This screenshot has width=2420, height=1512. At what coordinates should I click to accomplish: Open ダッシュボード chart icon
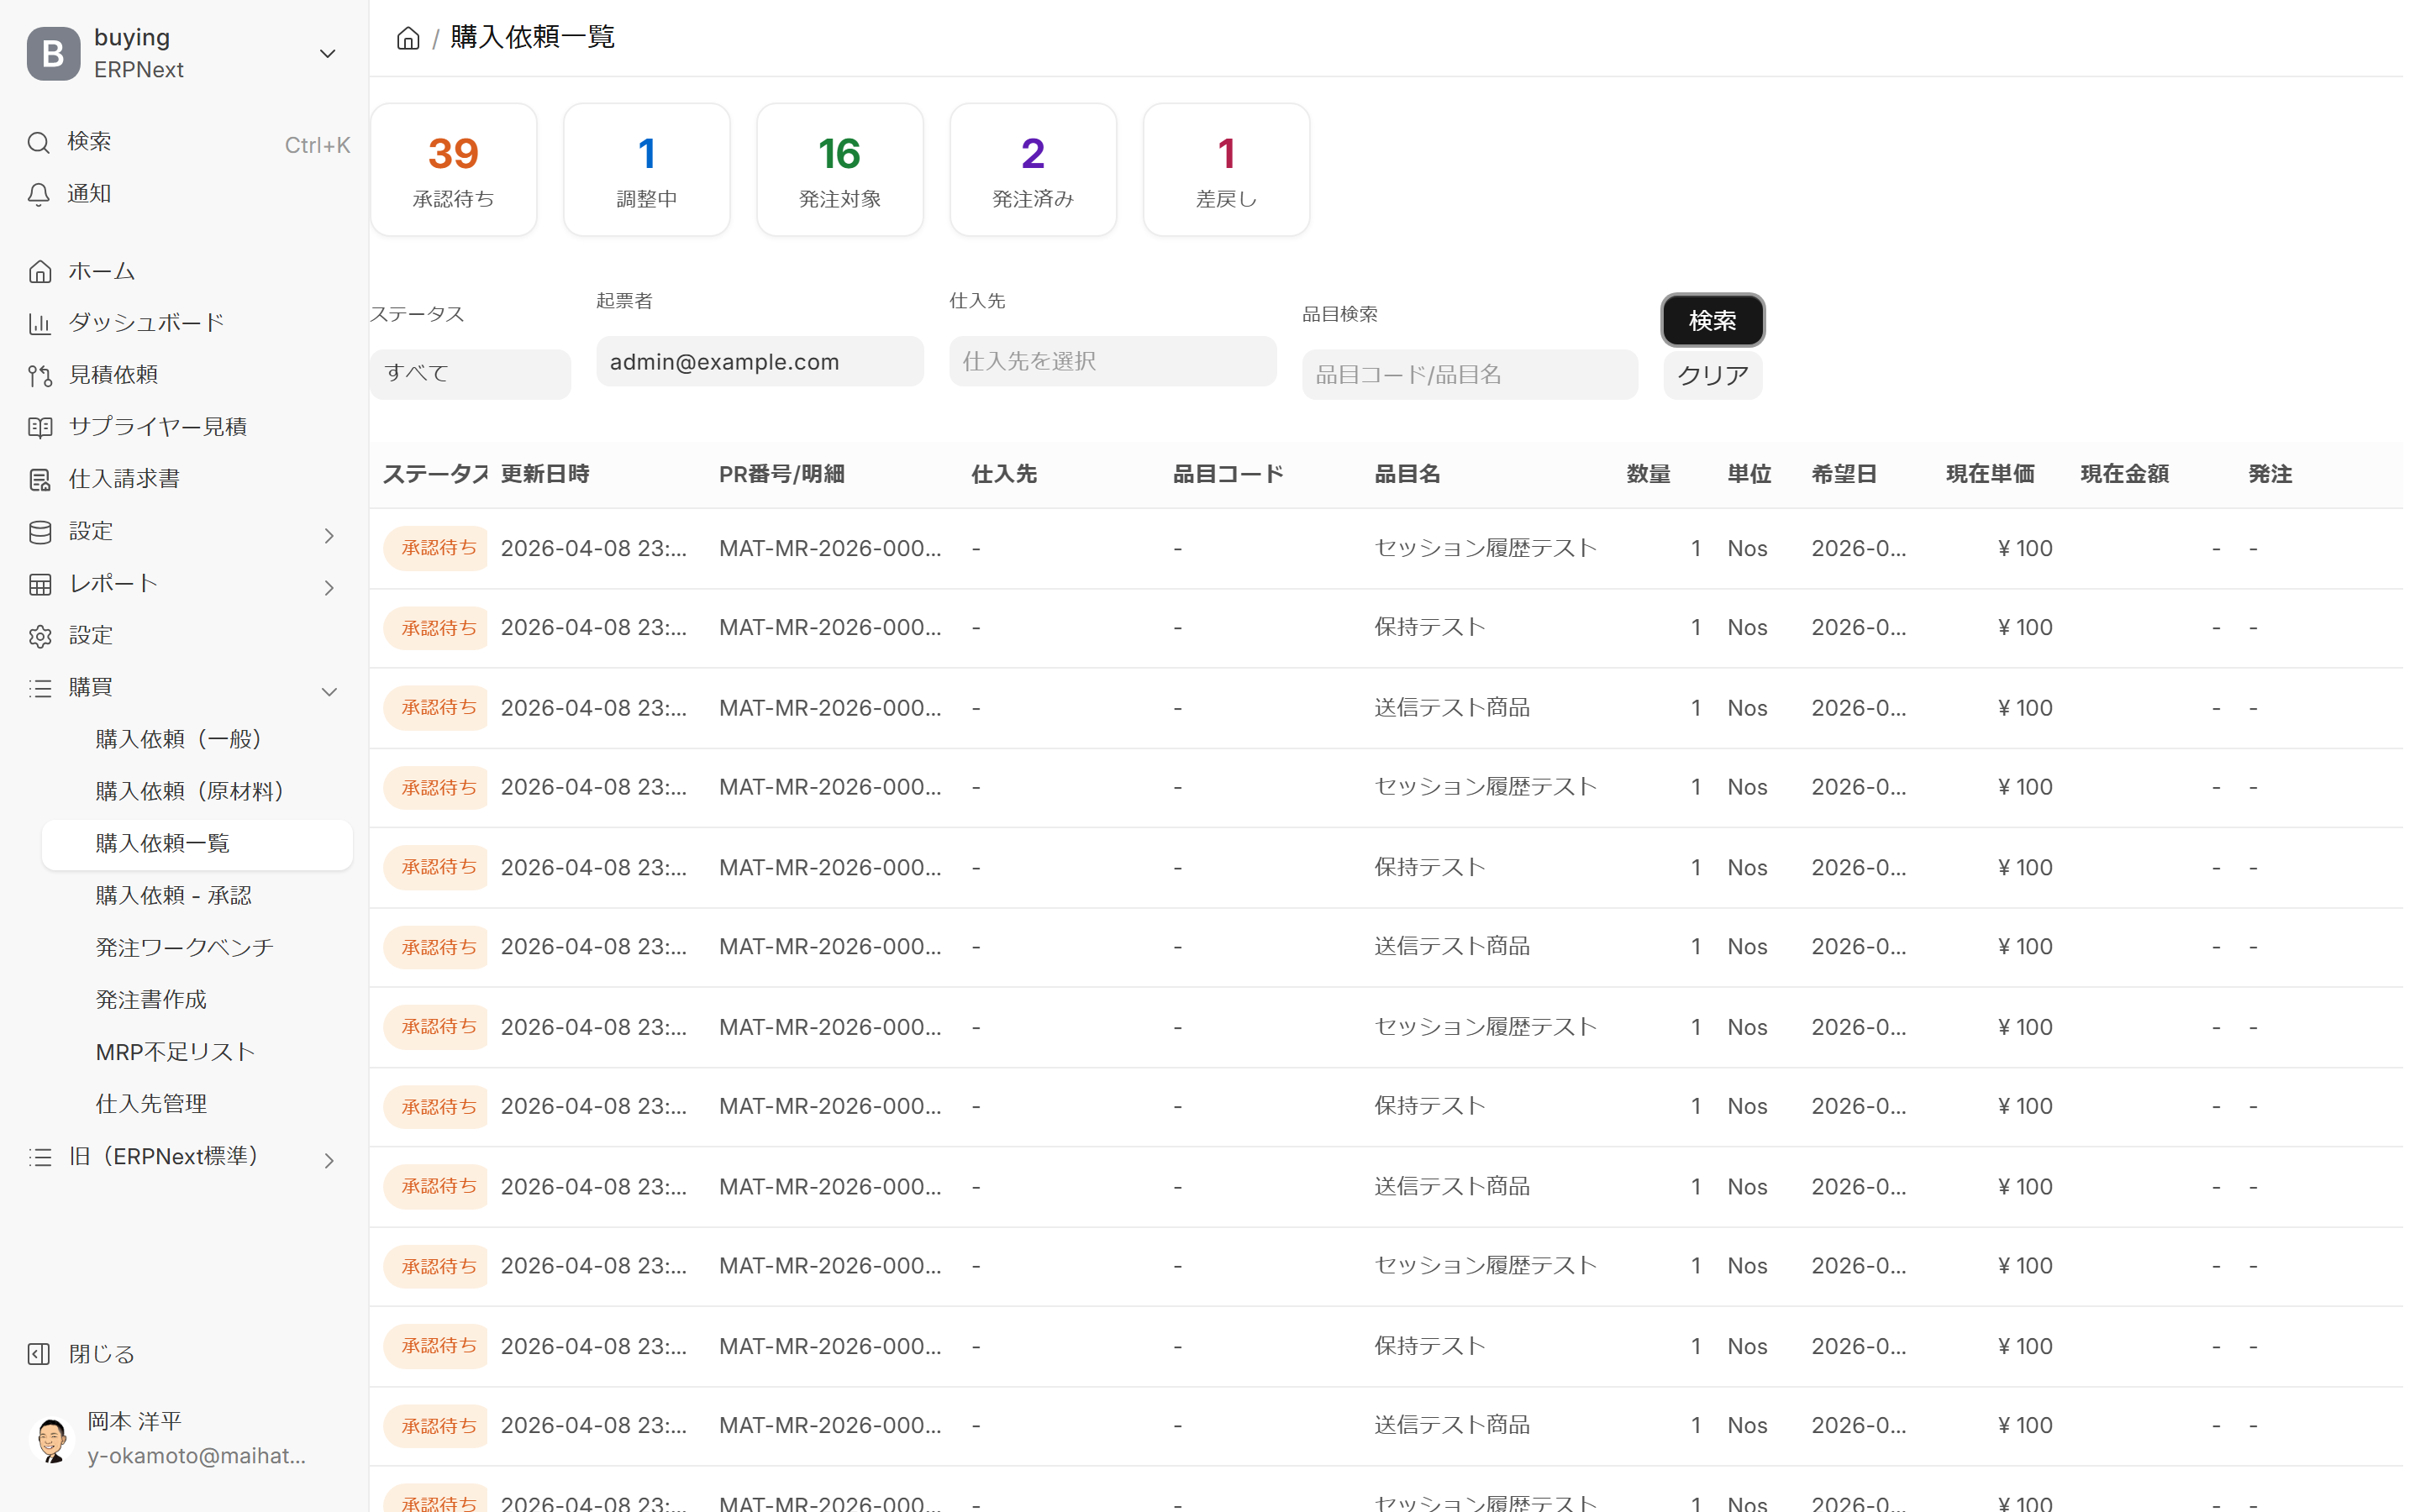(x=39, y=323)
